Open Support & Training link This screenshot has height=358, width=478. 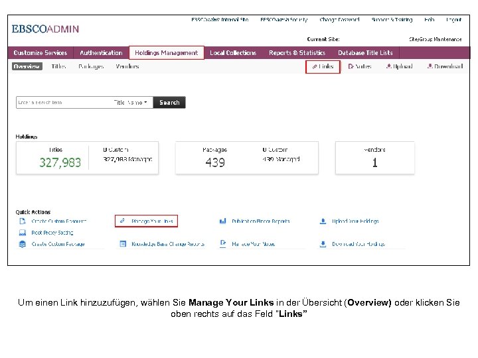(x=392, y=20)
